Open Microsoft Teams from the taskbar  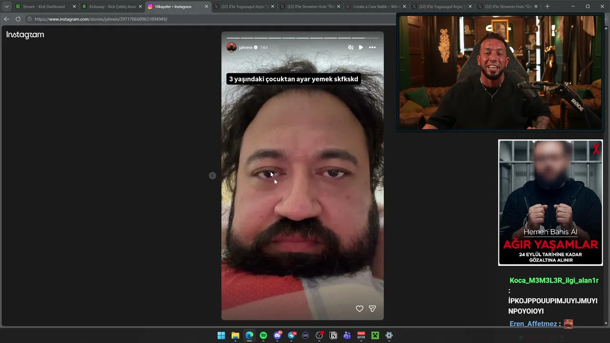click(x=347, y=335)
